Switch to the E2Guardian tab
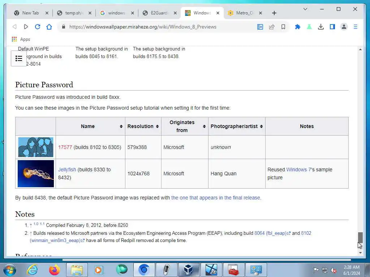This screenshot has height=277, width=370. [x=159, y=13]
